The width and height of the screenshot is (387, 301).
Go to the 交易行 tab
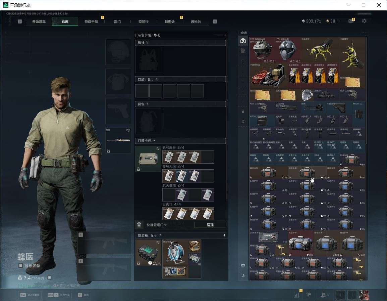144,21
